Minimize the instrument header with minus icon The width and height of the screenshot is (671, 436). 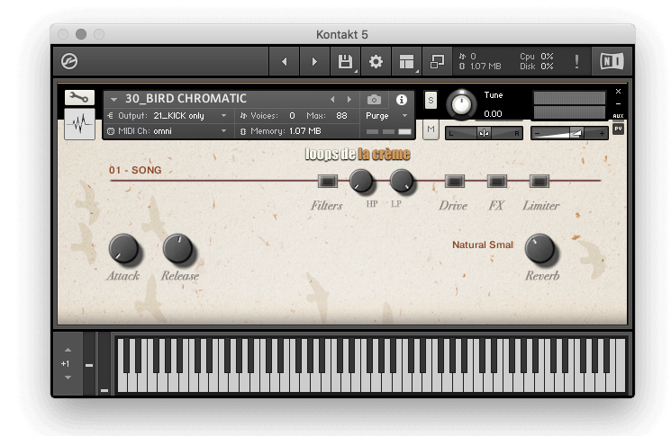tap(619, 103)
